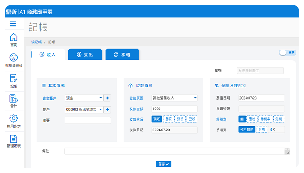Click the 收款金額 field showing 1000
This screenshot has width=304, height=173.
tap(174, 109)
